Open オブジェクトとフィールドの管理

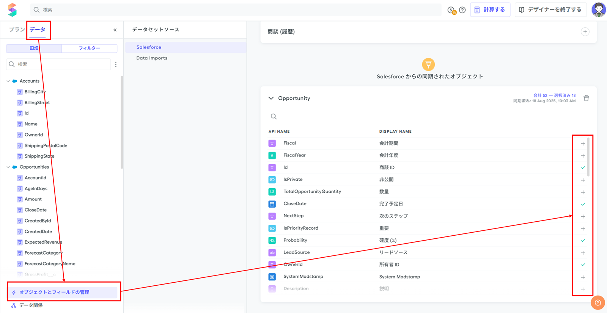pyautogui.click(x=63, y=292)
